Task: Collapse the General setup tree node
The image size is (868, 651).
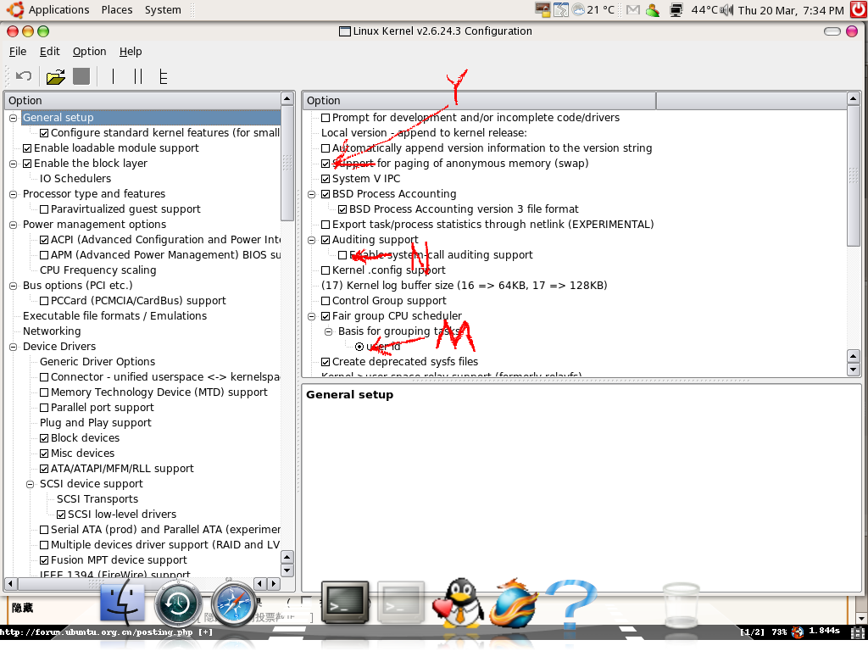Action: tap(14, 118)
